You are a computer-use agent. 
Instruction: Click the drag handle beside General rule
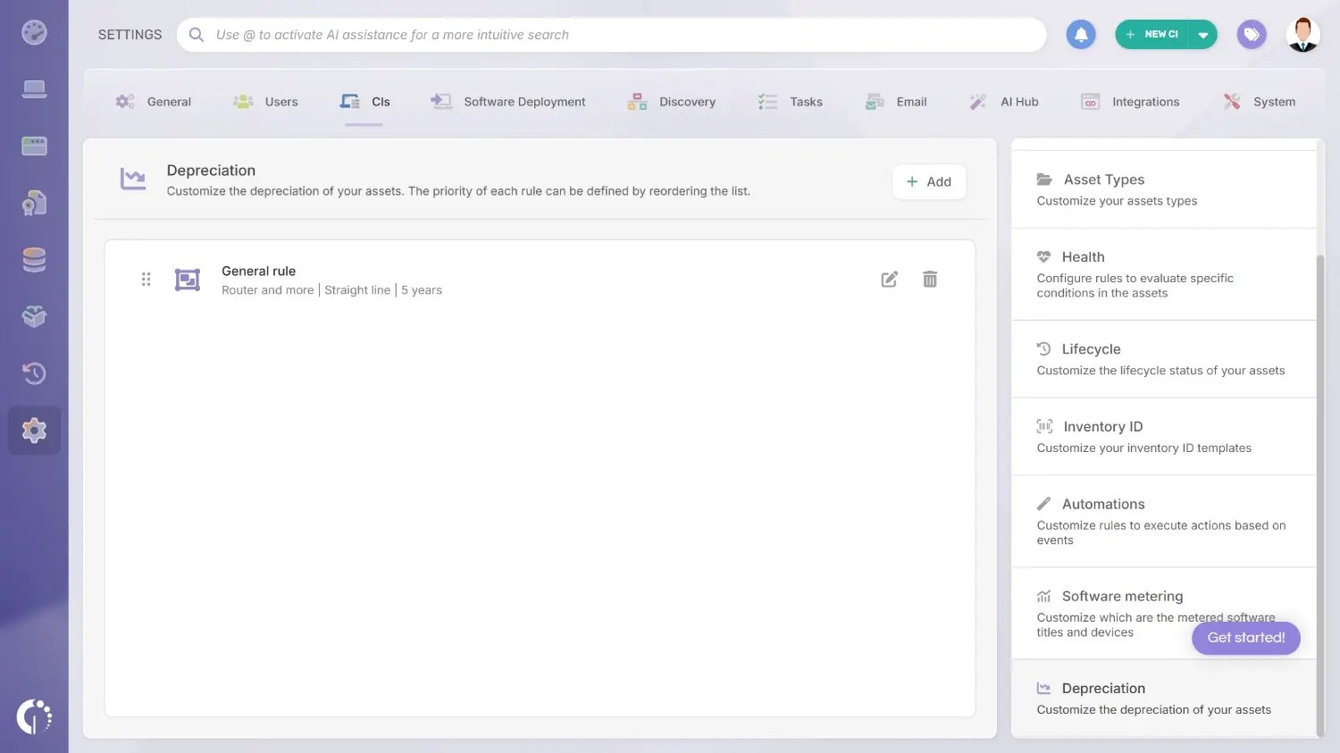tap(146, 280)
